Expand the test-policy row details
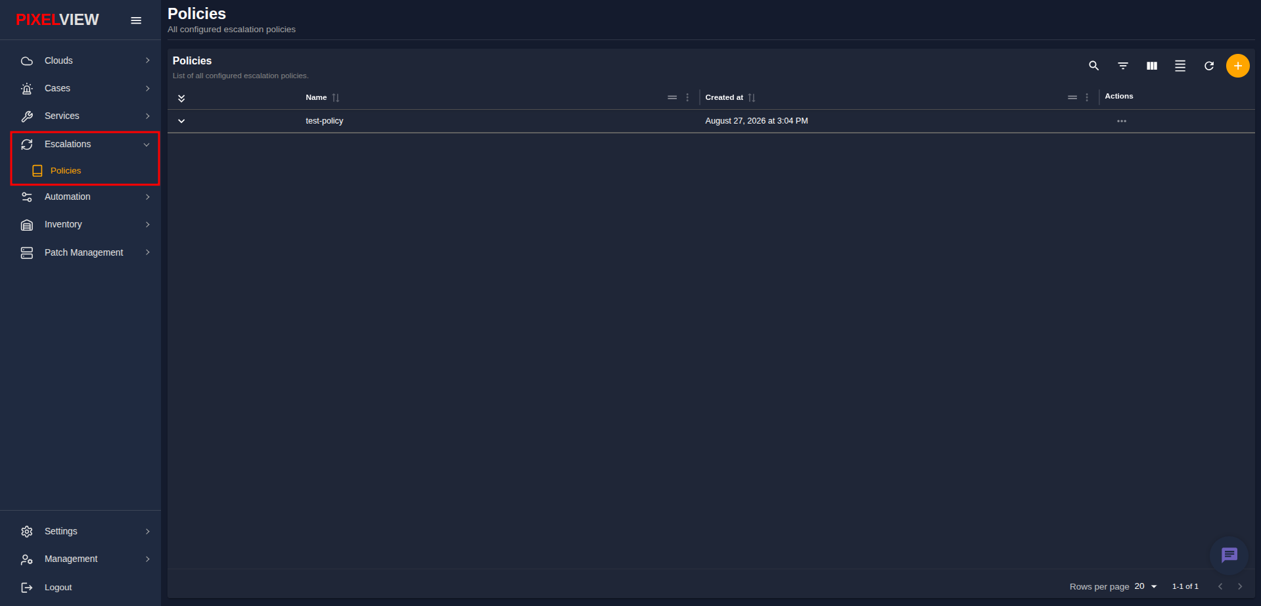Image resolution: width=1261 pixels, height=606 pixels. [x=181, y=121]
